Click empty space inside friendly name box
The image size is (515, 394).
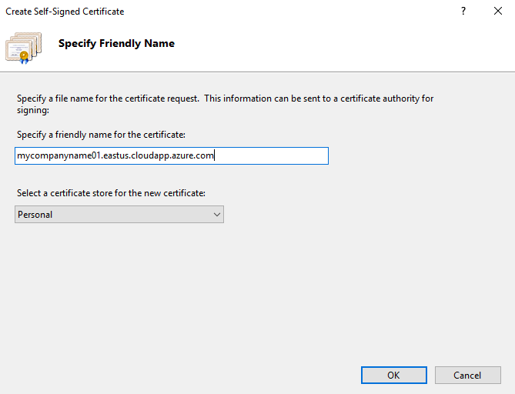pyautogui.click(x=271, y=155)
